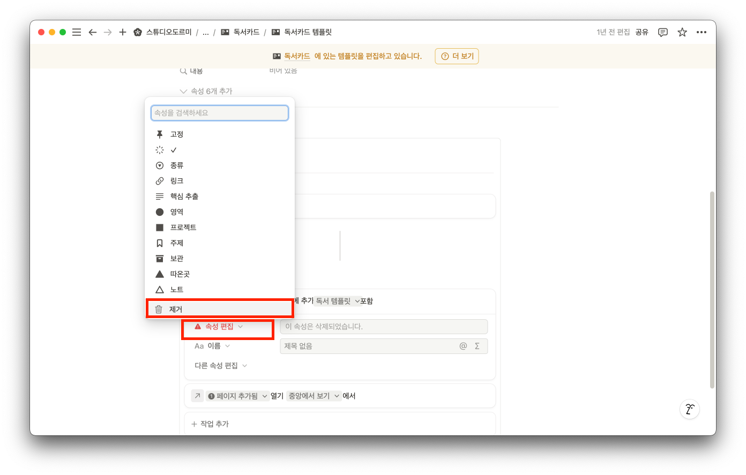Click the '공유' share button

642,32
